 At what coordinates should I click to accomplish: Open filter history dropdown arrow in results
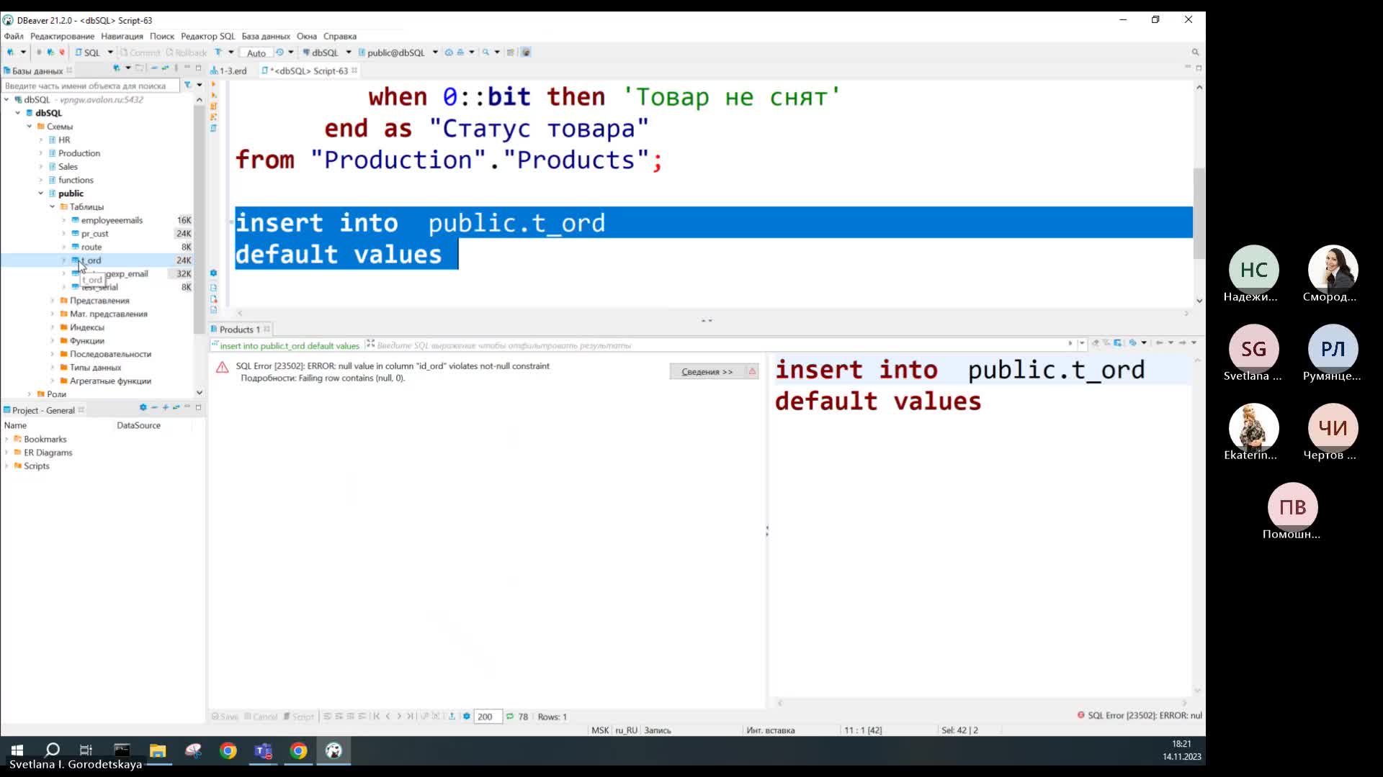pyautogui.click(x=1082, y=343)
